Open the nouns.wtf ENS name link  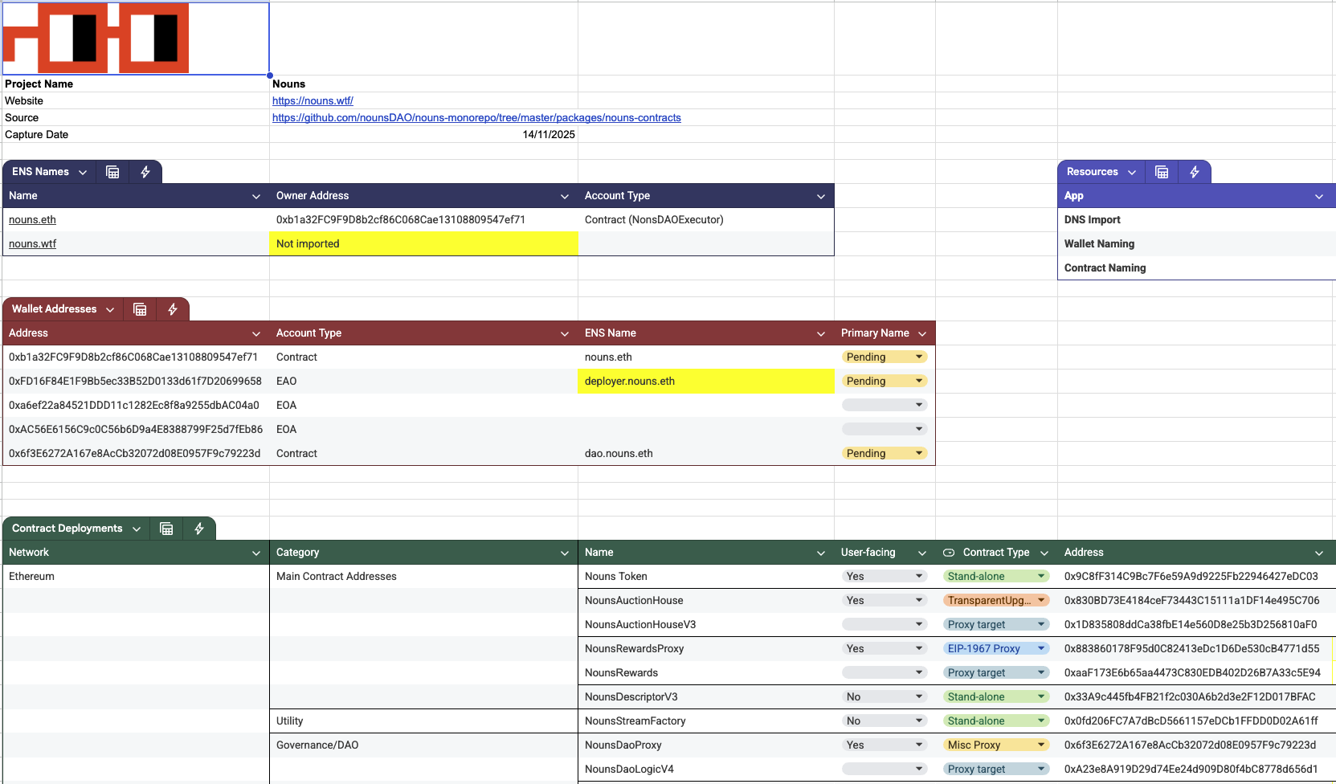[x=32, y=244]
